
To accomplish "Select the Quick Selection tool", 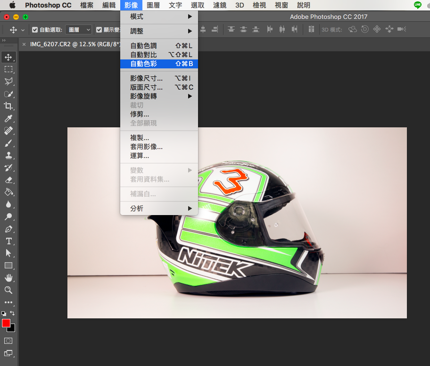I will [8, 94].
